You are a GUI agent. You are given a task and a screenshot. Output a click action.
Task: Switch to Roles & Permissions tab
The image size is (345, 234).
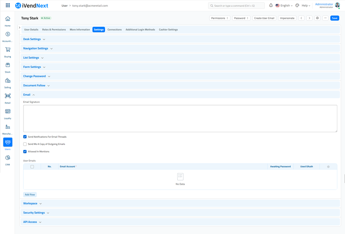coord(54,30)
